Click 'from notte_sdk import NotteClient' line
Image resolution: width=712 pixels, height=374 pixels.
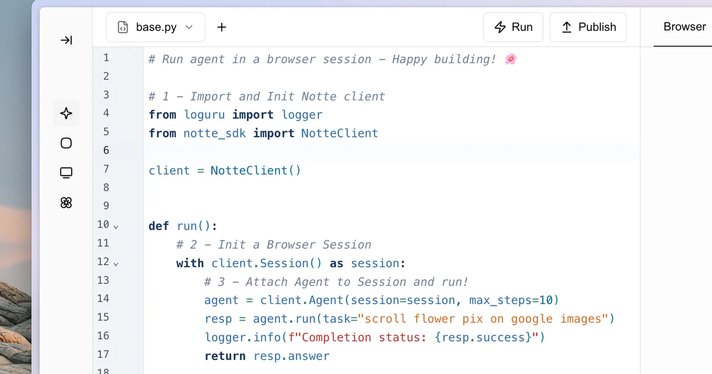263,133
